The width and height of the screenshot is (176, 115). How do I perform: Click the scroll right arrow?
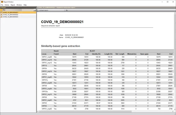point(173,111)
